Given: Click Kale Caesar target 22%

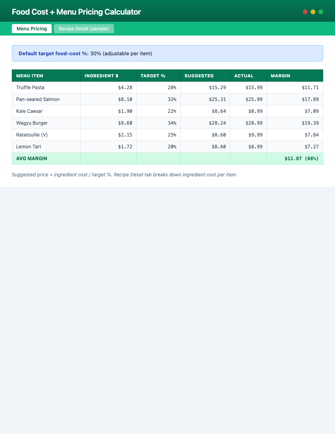Looking at the screenshot, I should pyautogui.click(x=172, y=111).
